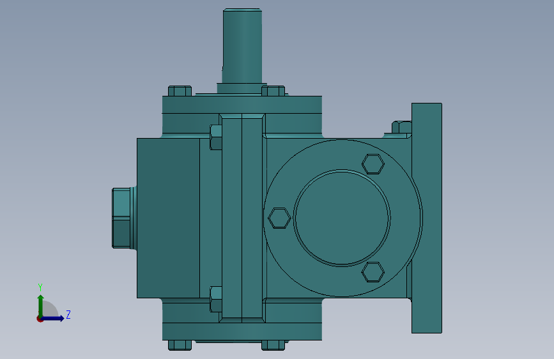Select the lower hex nut beside the center rib
554x359 pixels.
coord(216,300)
